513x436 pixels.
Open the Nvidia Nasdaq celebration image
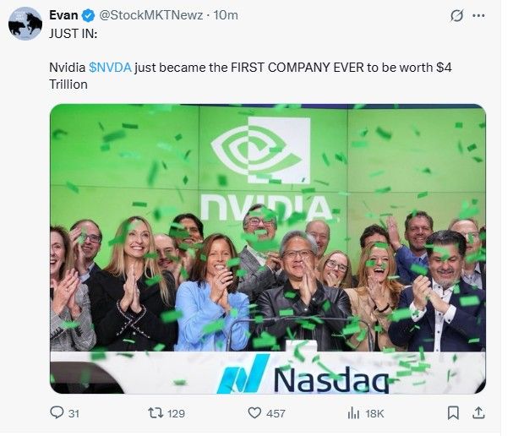(x=267, y=248)
